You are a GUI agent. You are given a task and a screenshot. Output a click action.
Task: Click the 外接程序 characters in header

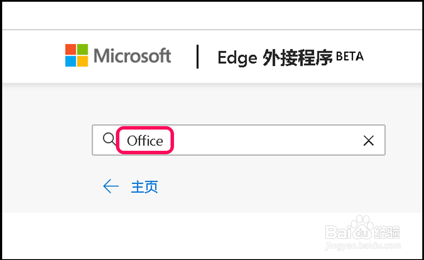(297, 58)
